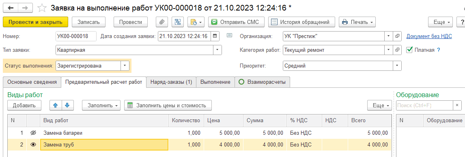This screenshot has height=157, width=465.
Task: Switch to the Наряд-заказы (1) tab
Action: (171, 82)
